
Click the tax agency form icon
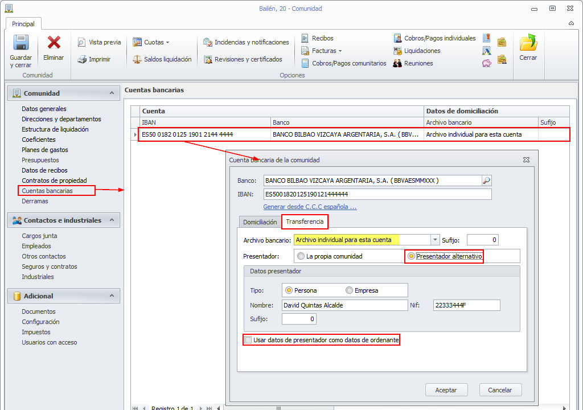[486, 51]
